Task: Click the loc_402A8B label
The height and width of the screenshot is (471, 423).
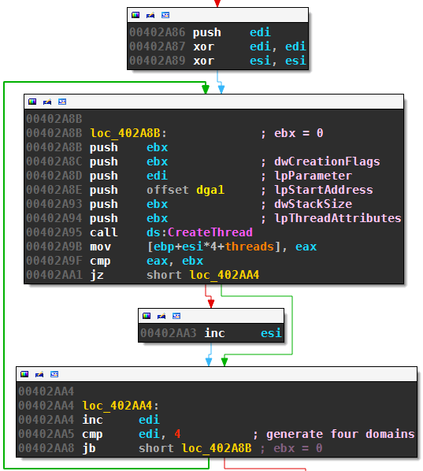Action: pos(125,133)
